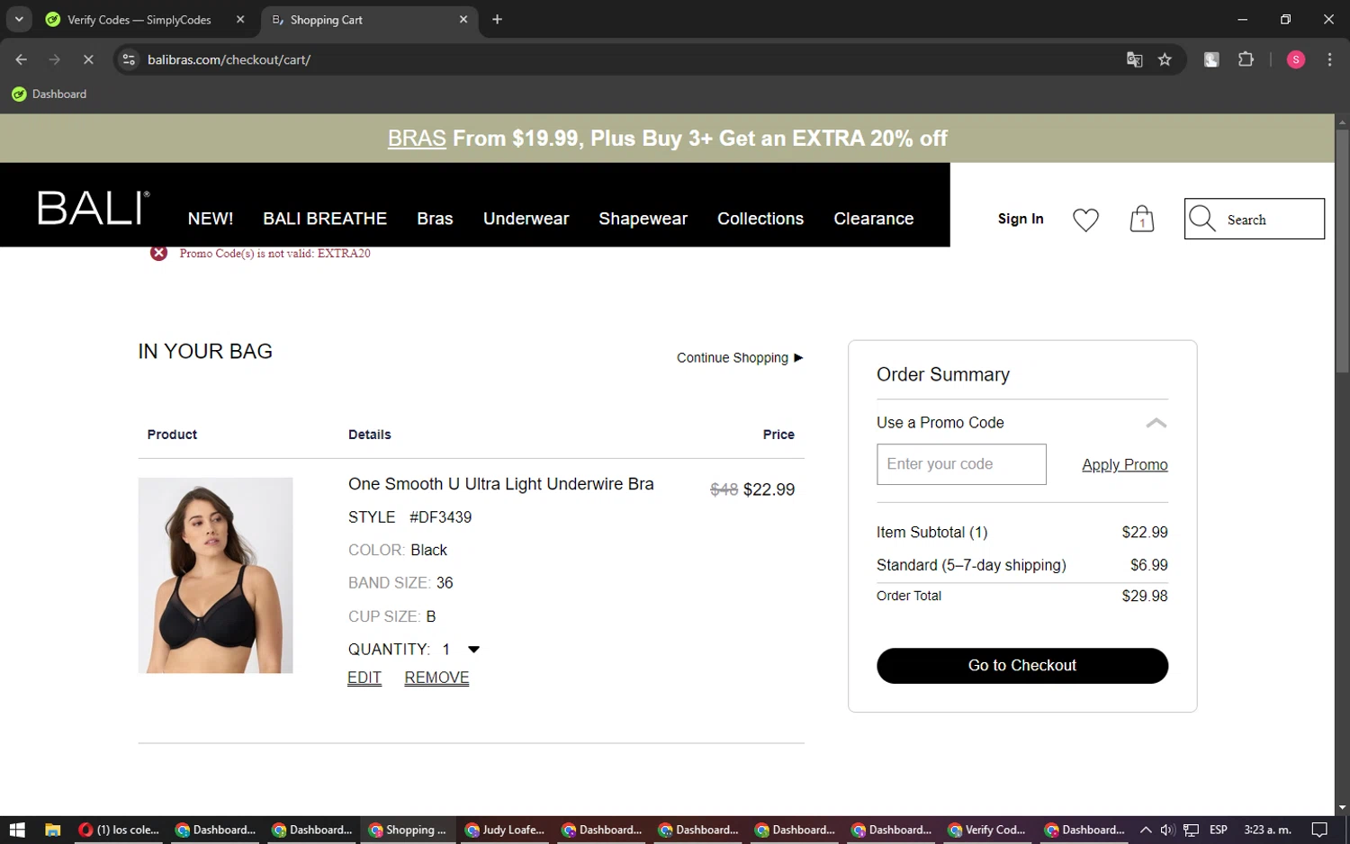This screenshot has width=1350, height=844.
Task: Open One Smooth U Ultra Light Underwire Bra
Action: (x=500, y=484)
